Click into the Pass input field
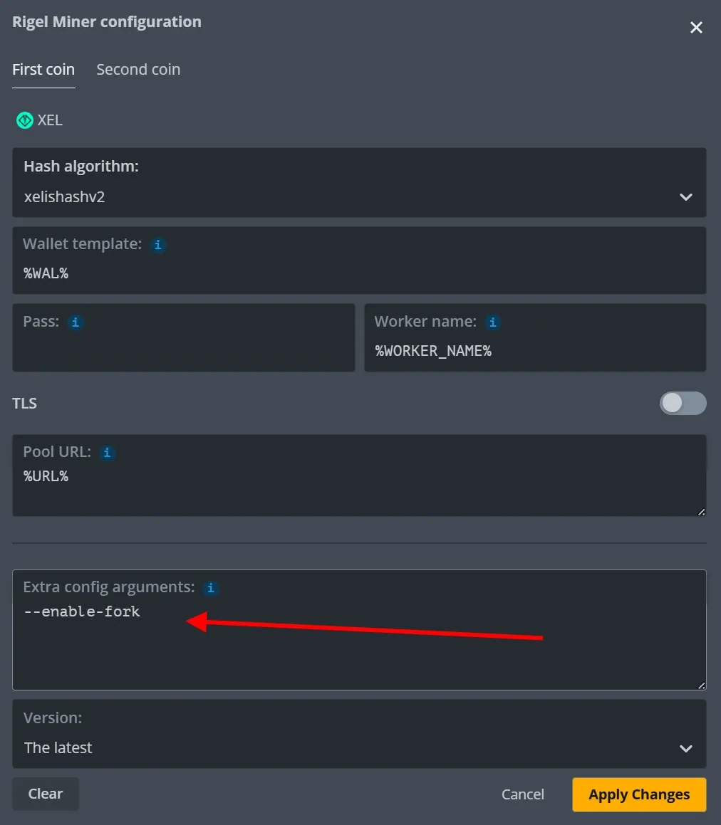This screenshot has width=721, height=825. pos(183,351)
